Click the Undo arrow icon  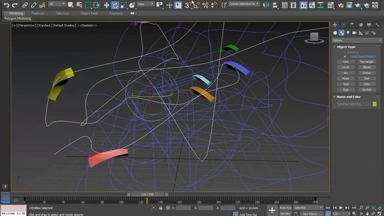(x=7, y=5)
